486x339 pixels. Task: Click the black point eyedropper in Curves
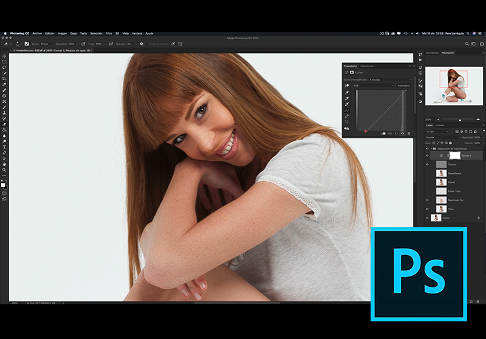(x=347, y=92)
